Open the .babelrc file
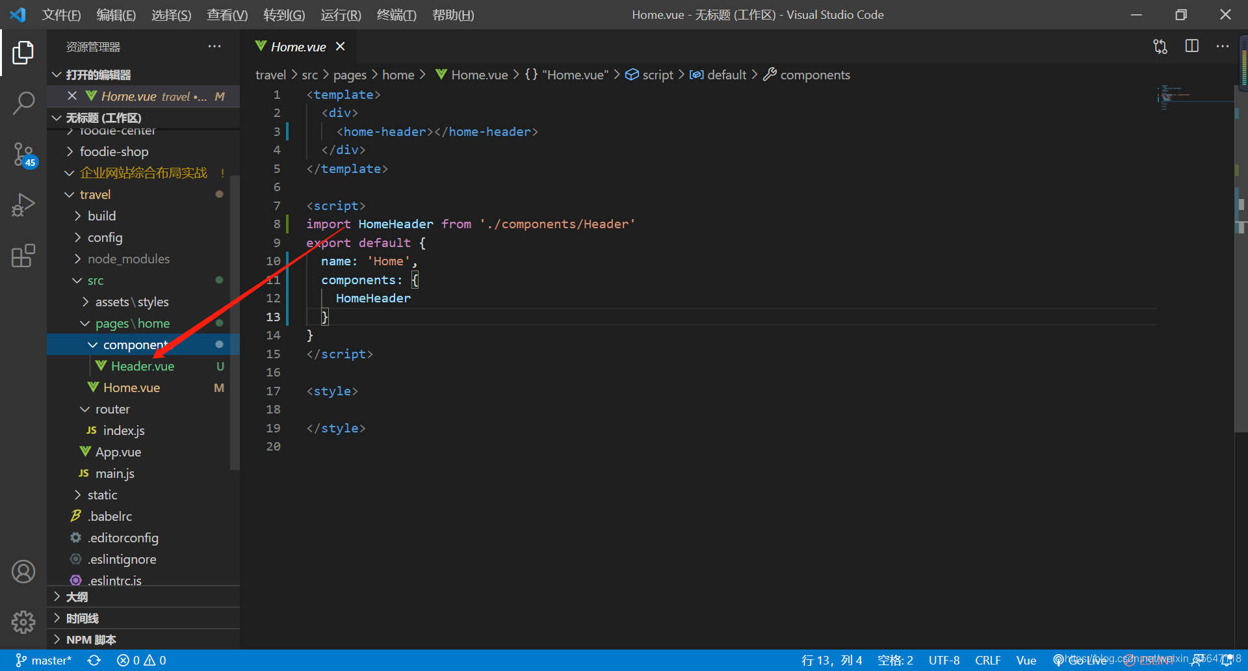Screen dimensions: 1248x671 tap(143, 516)
